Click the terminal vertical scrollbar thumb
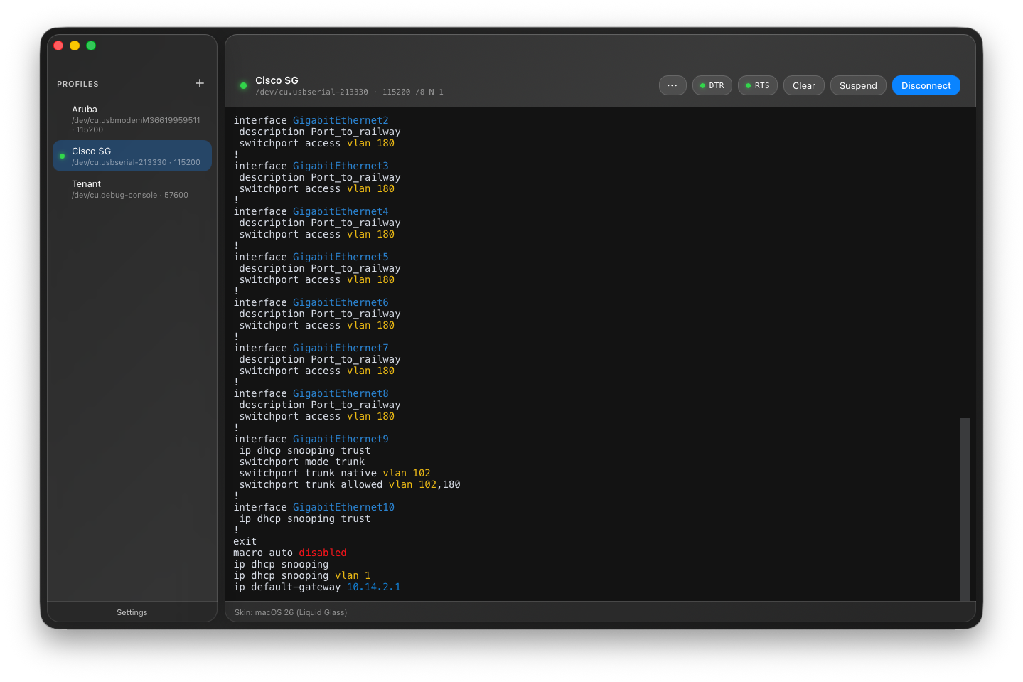 965,508
